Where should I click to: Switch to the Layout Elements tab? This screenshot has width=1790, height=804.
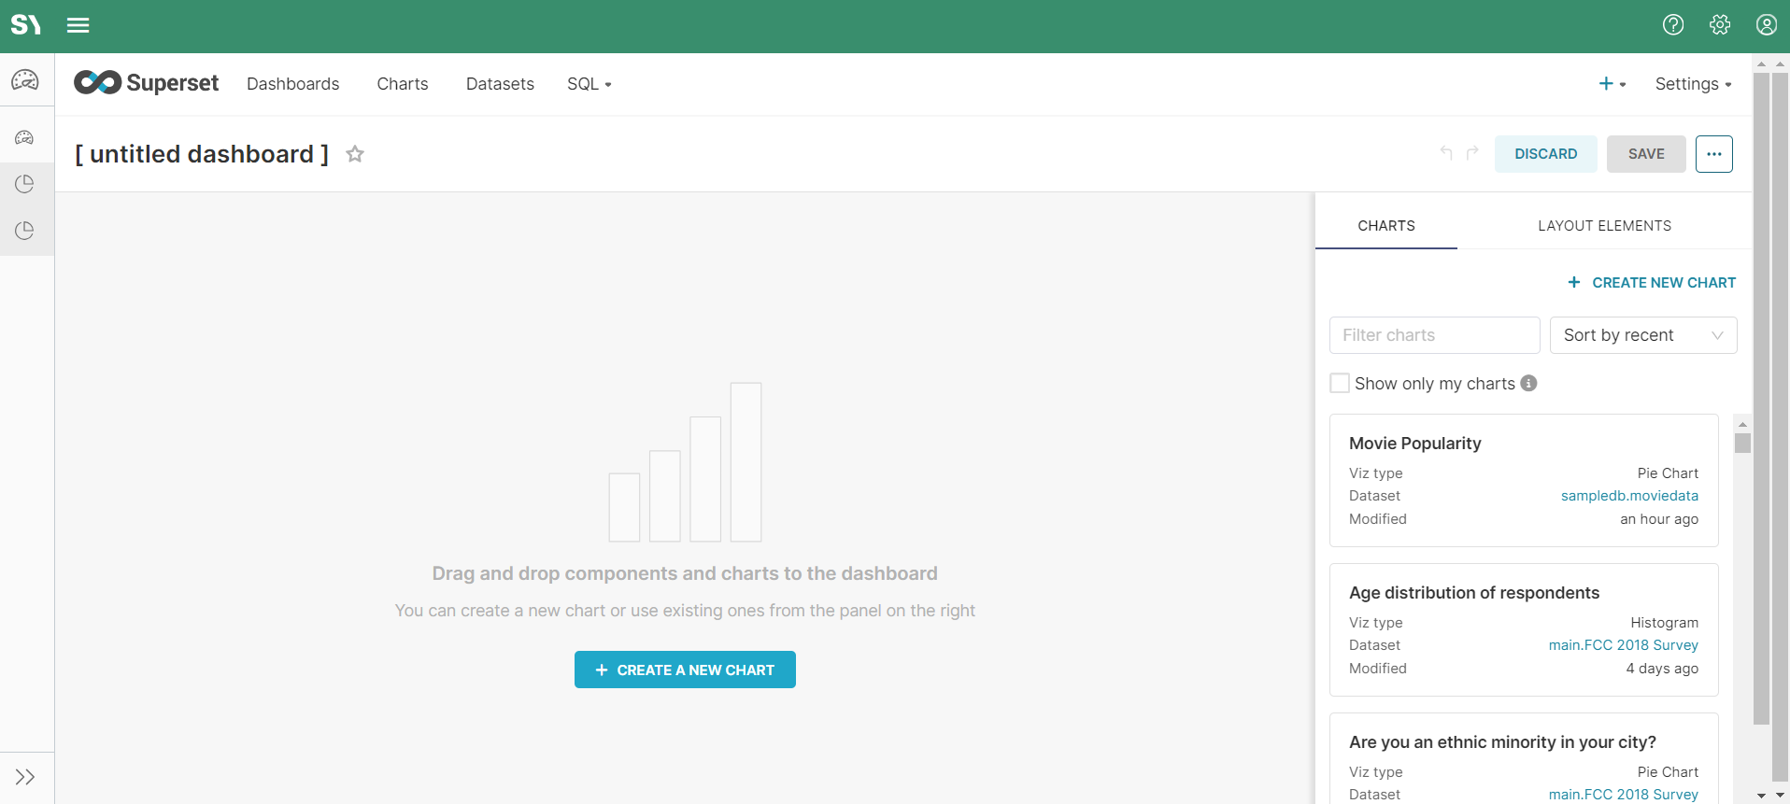point(1604,226)
